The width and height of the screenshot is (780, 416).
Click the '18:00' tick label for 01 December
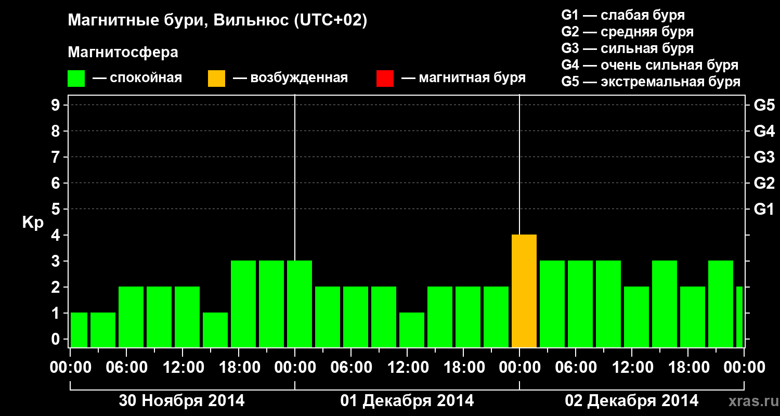(463, 367)
